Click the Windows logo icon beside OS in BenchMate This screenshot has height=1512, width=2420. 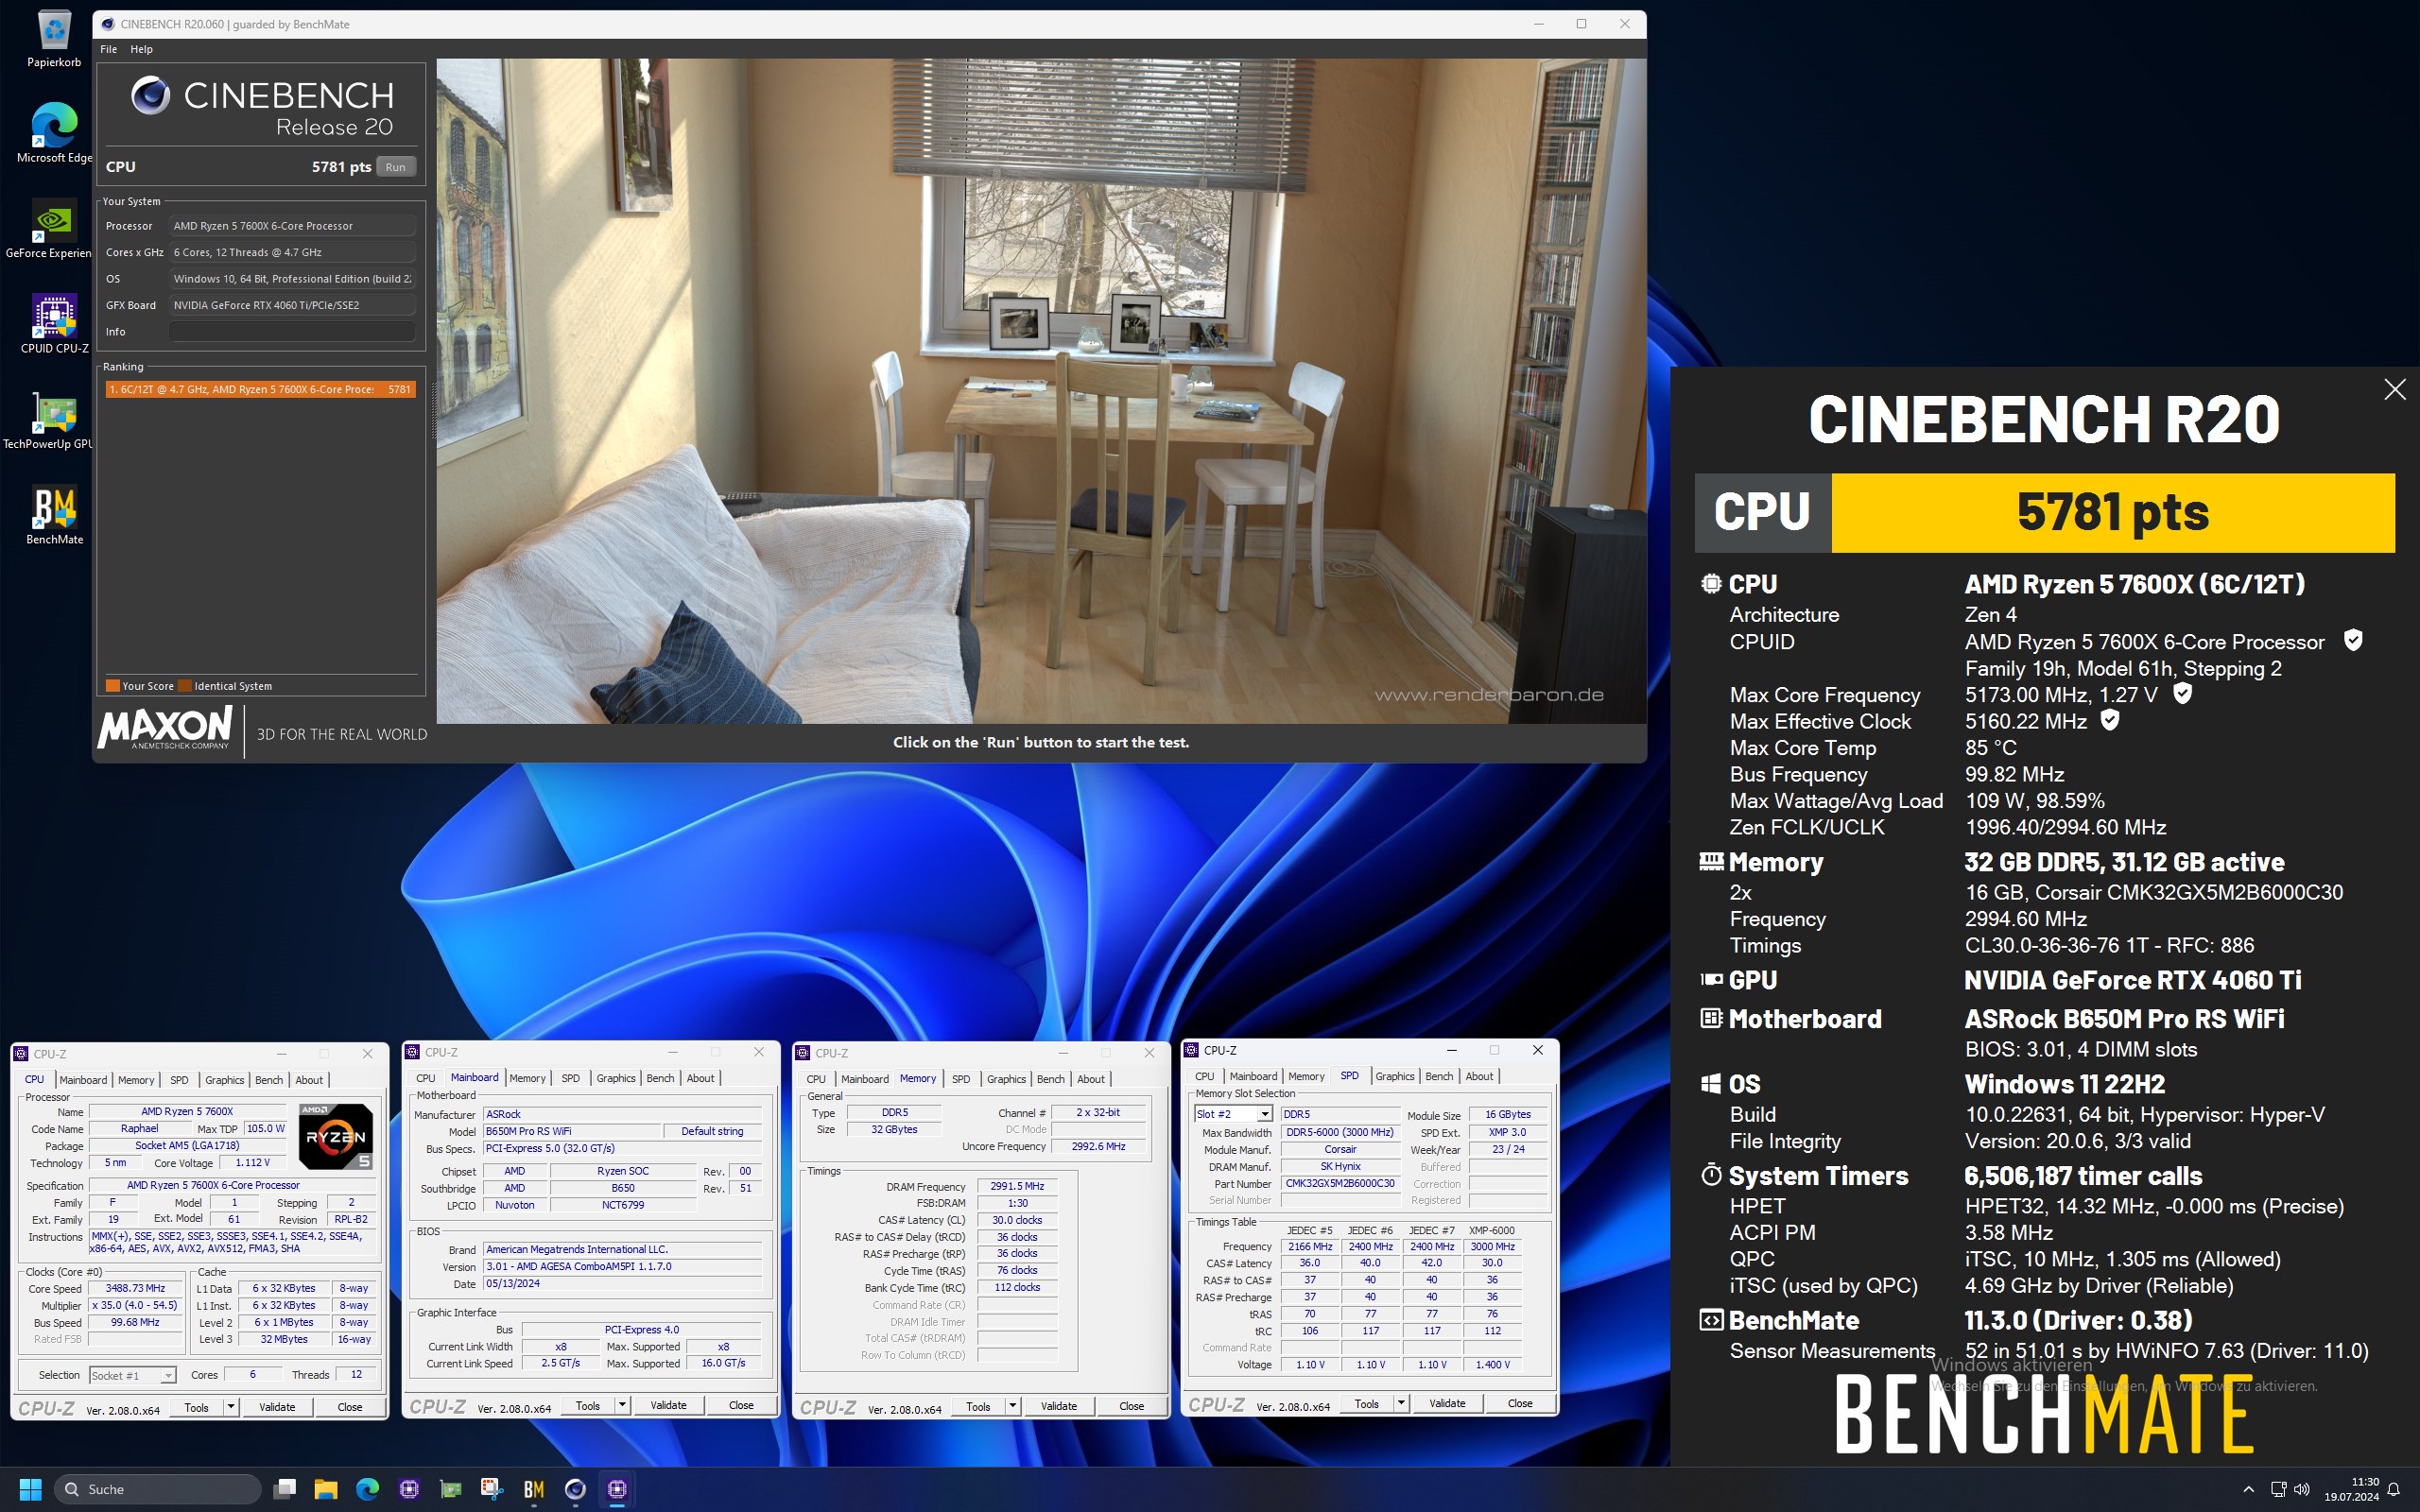(x=1711, y=1083)
